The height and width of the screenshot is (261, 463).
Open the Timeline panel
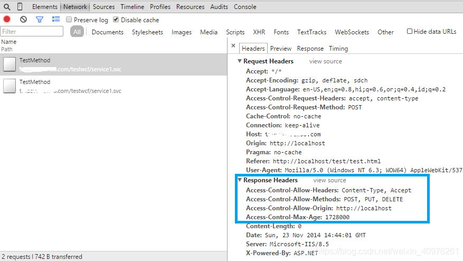click(133, 6)
